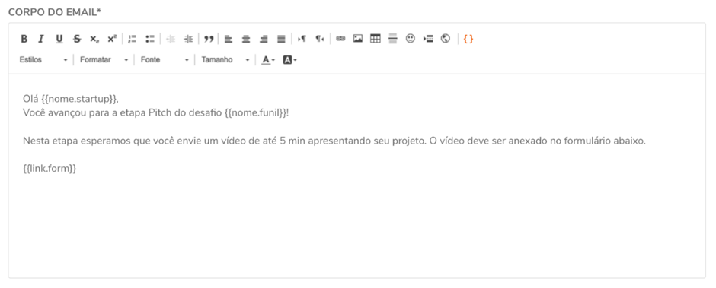716x288 pixels.
Task: Set text direction left to right
Action: pos(302,40)
